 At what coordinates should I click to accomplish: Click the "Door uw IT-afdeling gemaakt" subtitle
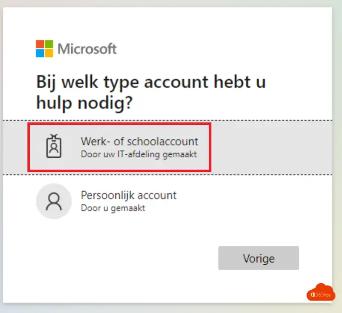tap(139, 154)
